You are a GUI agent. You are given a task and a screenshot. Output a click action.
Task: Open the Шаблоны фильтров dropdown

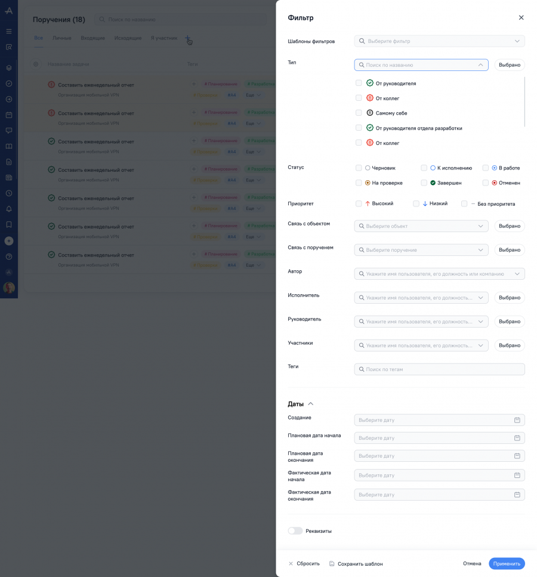[439, 41]
